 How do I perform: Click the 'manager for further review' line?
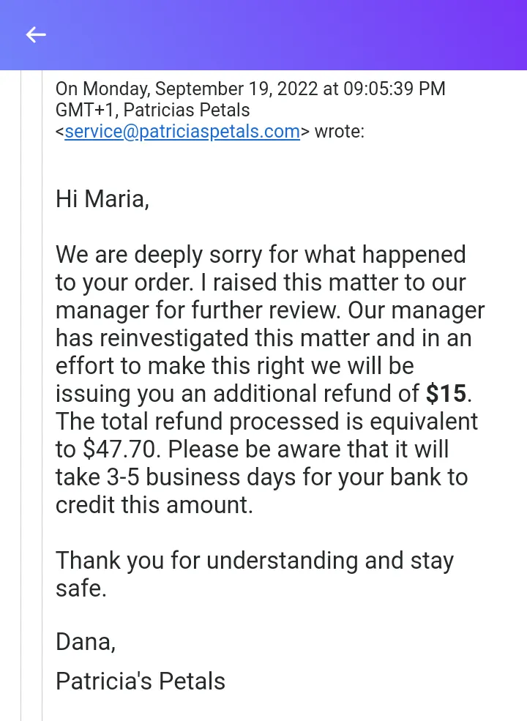click(x=270, y=311)
